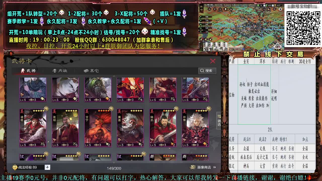This screenshot has width=322, height=181.
Task: Add 战法经验 with the plus button
Action: [x=47, y=167]
